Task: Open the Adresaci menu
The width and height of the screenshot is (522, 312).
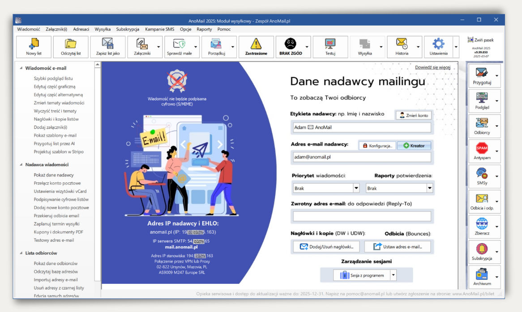Action: [81, 29]
